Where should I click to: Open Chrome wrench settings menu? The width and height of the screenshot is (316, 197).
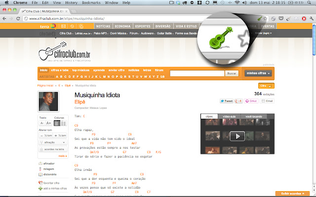pos(312,19)
